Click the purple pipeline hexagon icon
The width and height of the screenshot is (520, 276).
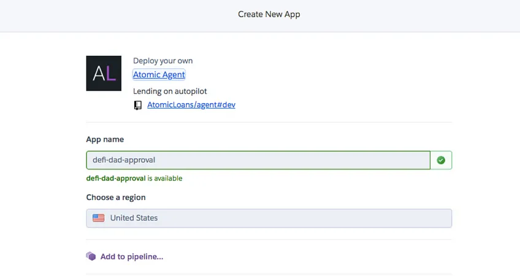(91, 256)
